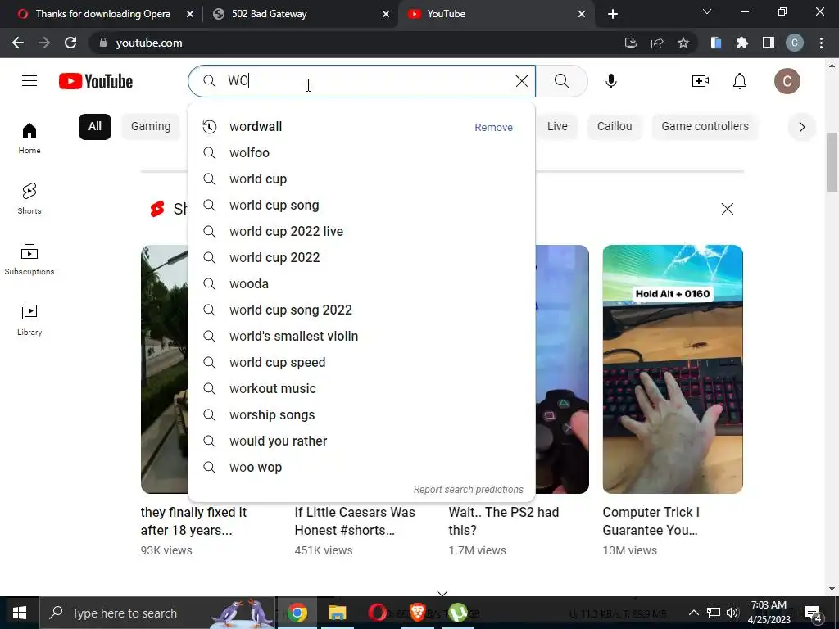Bookmark this page with the star icon
839x629 pixels.
point(683,43)
